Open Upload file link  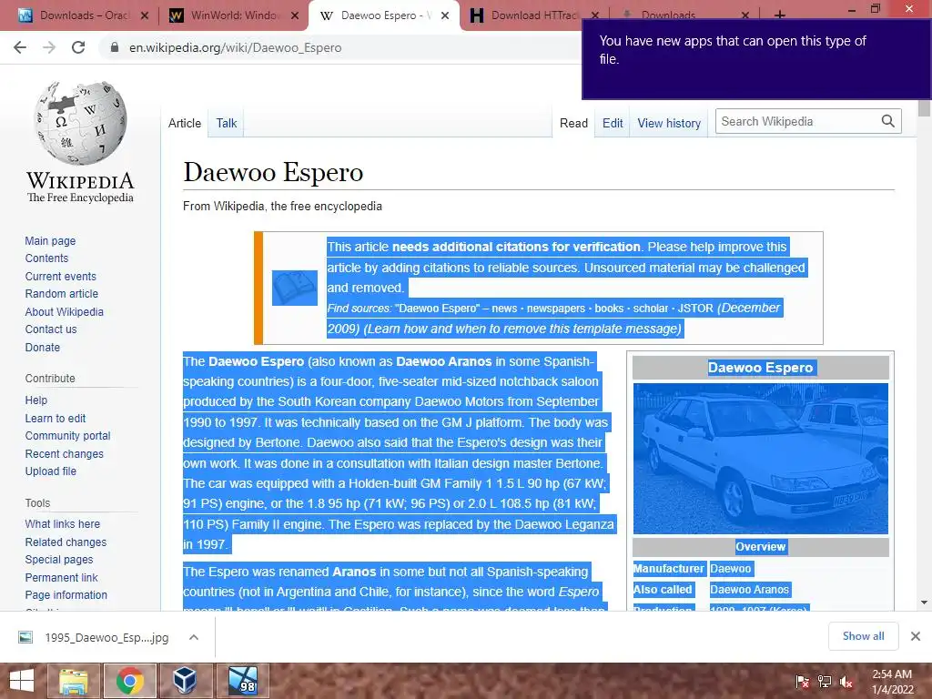pyautogui.click(x=51, y=471)
